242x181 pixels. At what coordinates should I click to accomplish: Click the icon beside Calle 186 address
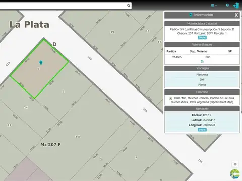[171, 98]
